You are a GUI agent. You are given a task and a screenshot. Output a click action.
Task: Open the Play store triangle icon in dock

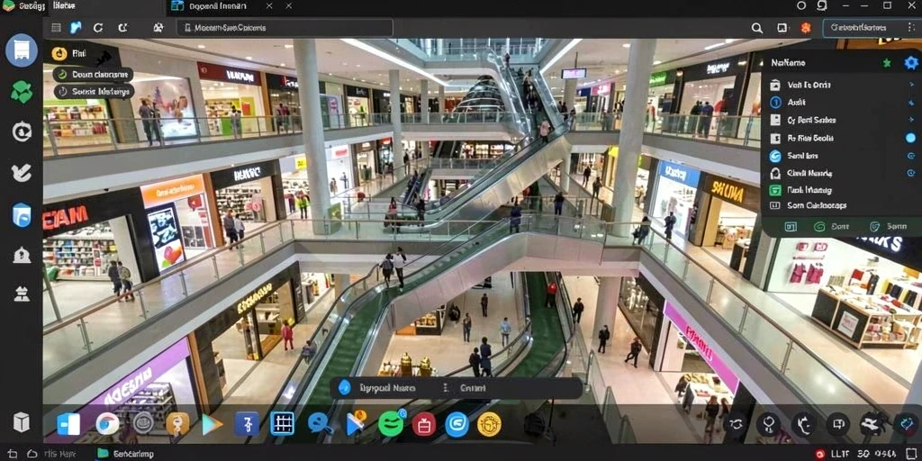pyautogui.click(x=212, y=424)
